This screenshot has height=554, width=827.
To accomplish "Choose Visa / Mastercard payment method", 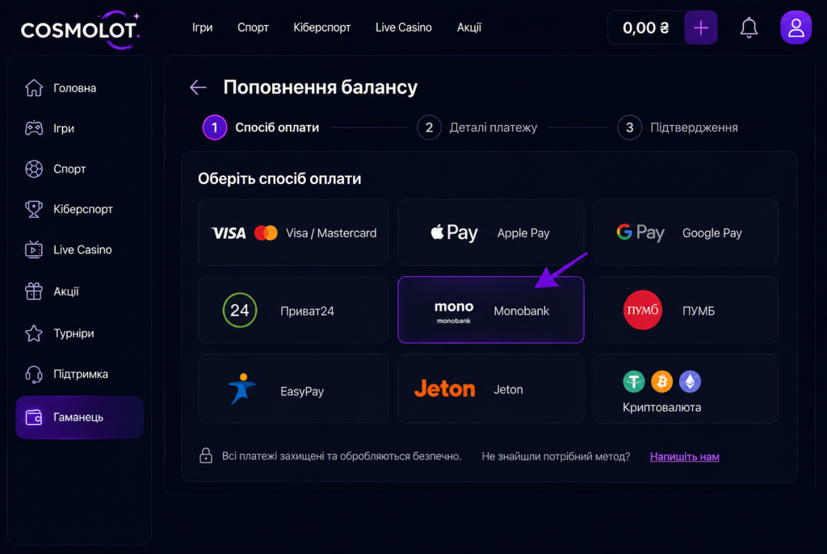I will pyautogui.click(x=292, y=232).
